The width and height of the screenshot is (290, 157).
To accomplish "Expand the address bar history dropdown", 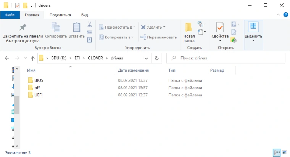I will coord(146,58).
